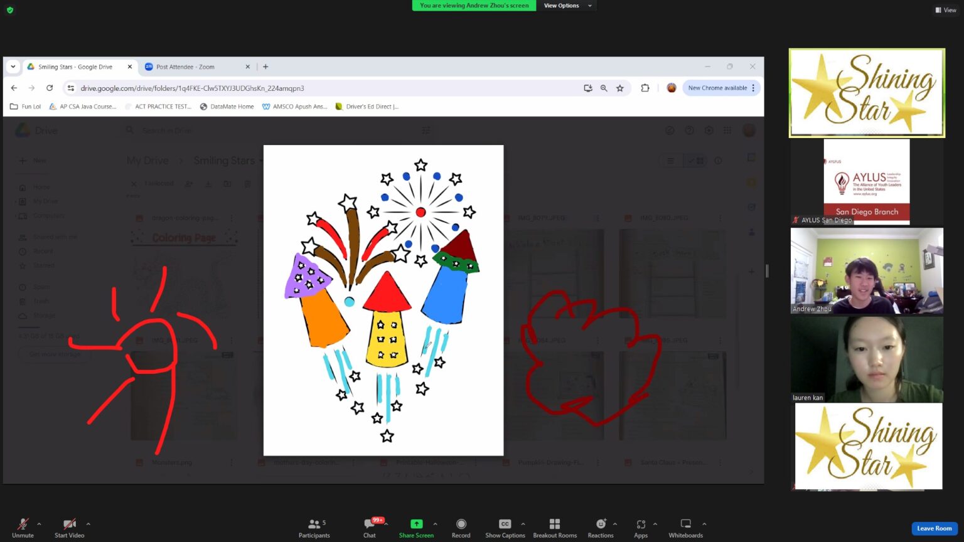Reload the Google Drive page
Image resolution: width=964 pixels, height=542 pixels.
[50, 88]
